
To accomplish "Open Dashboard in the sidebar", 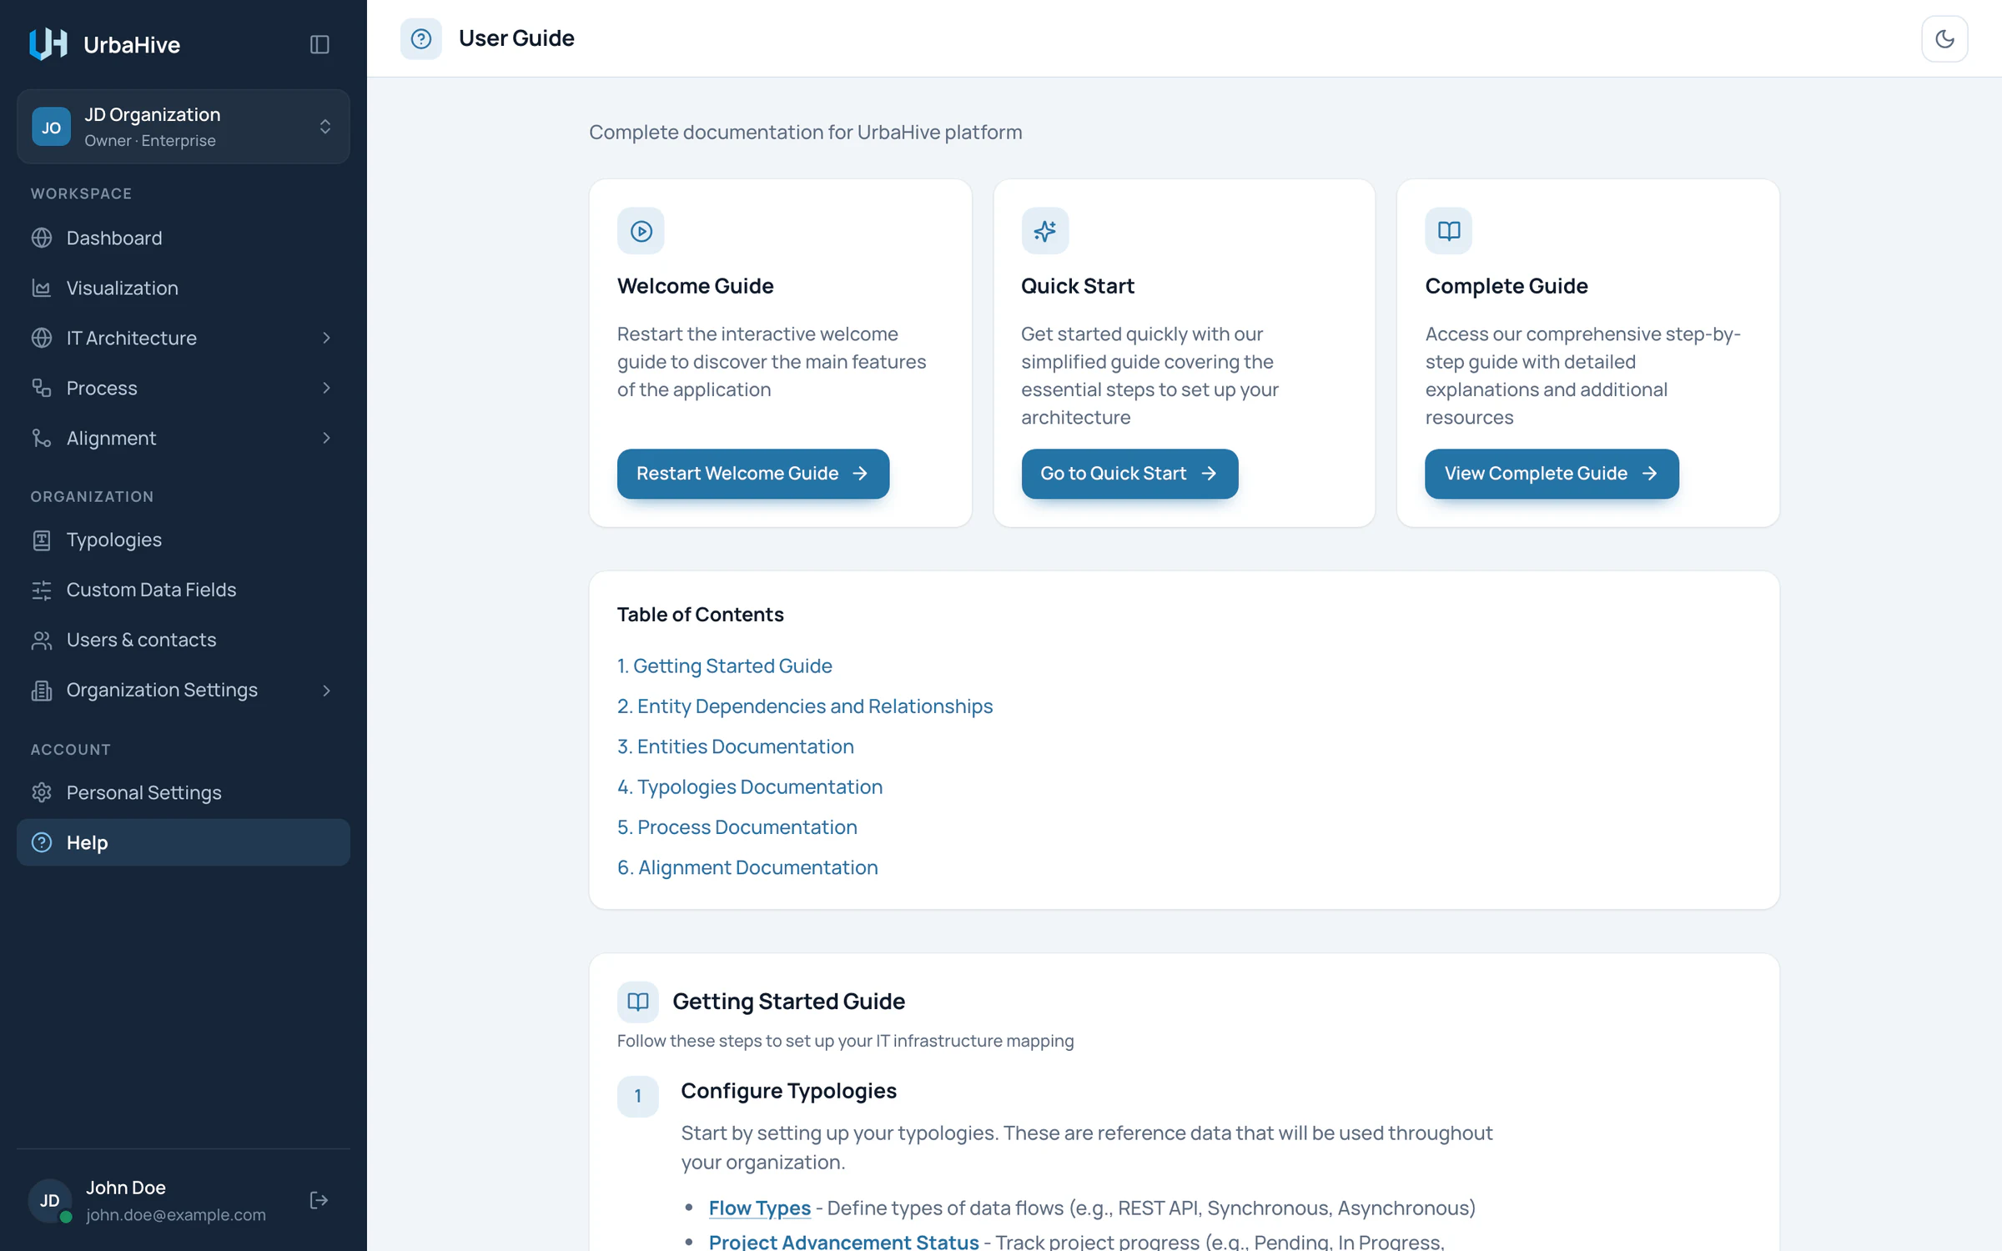I will click(x=184, y=238).
